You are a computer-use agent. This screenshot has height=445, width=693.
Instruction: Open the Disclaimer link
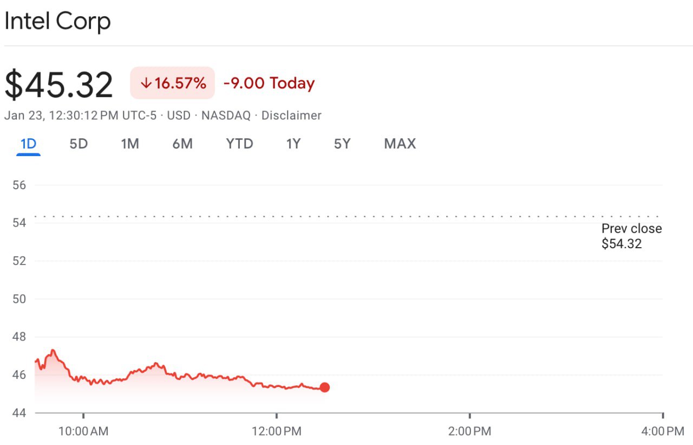(x=291, y=115)
